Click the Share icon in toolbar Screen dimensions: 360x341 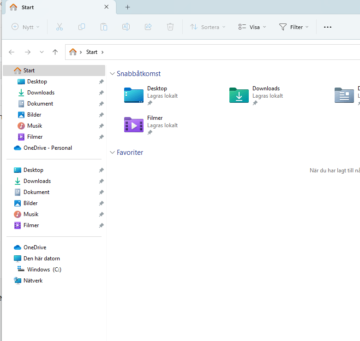click(148, 27)
